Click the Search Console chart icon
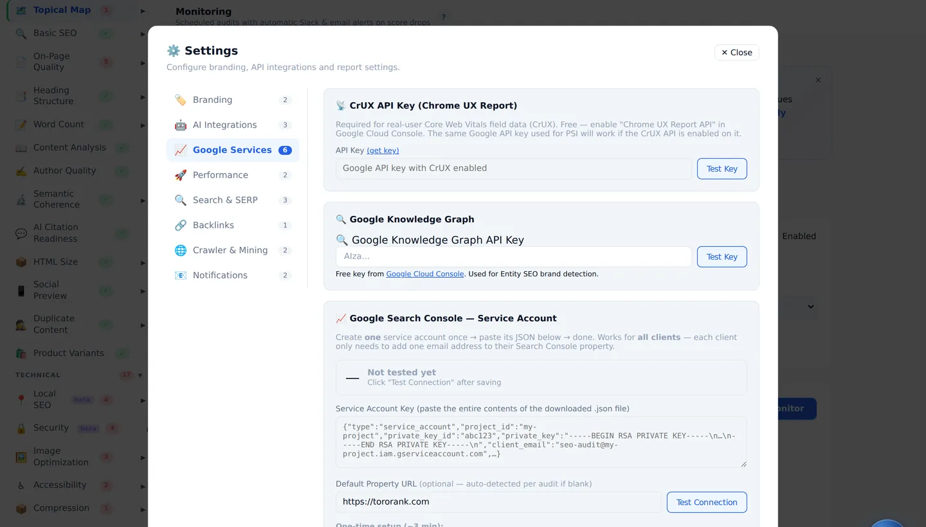Image resolution: width=926 pixels, height=527 pixels. pos(341,318)
